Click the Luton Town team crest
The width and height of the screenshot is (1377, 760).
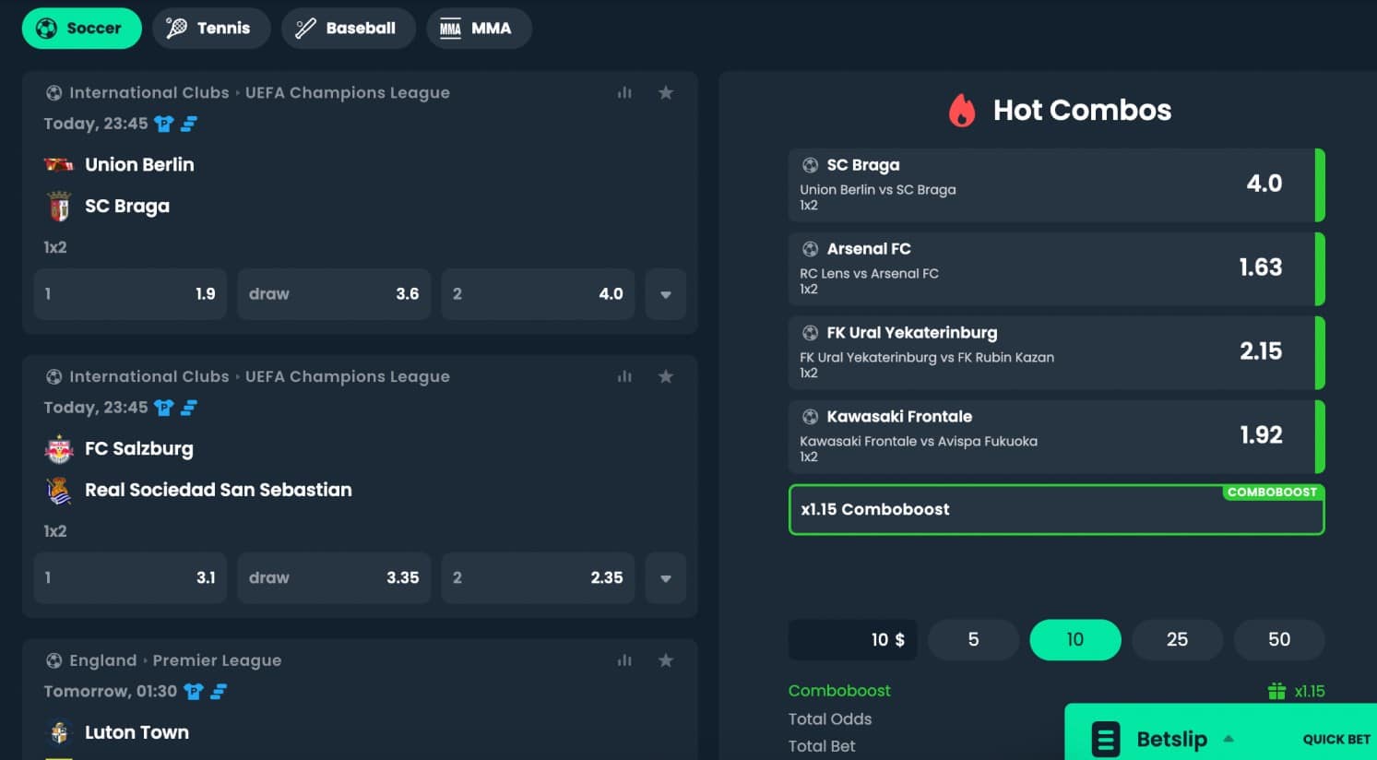tap(59, 733)
